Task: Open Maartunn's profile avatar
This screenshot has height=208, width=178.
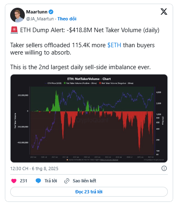Action: pyautogui.click(x=18, y=15)
